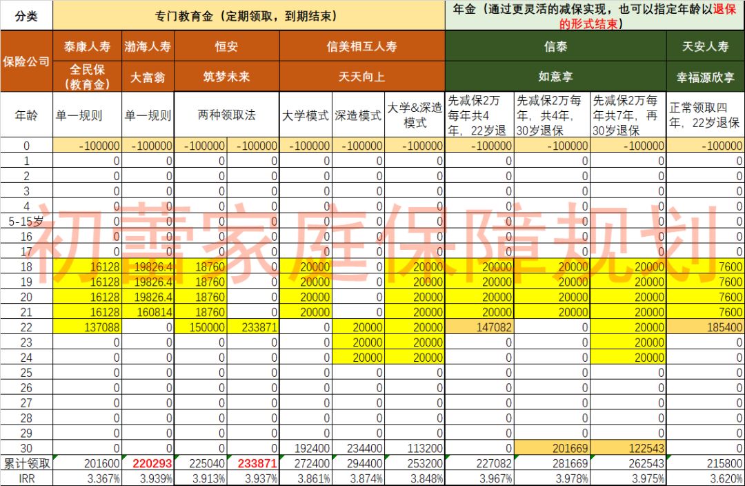Select the 深造模式 column header

pos(358,115)
